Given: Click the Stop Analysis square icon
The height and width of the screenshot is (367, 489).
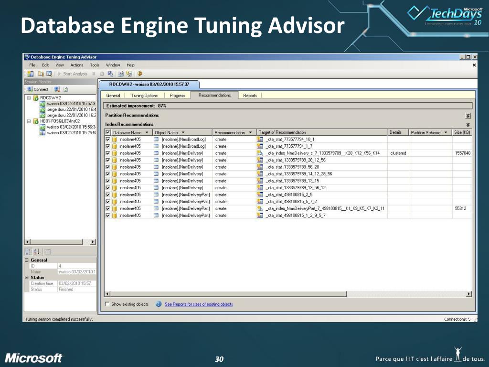Looking at the screenshot, I should pyautogui.click(x=94, y=74).
